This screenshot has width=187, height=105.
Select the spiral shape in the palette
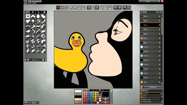coord(43,36)
